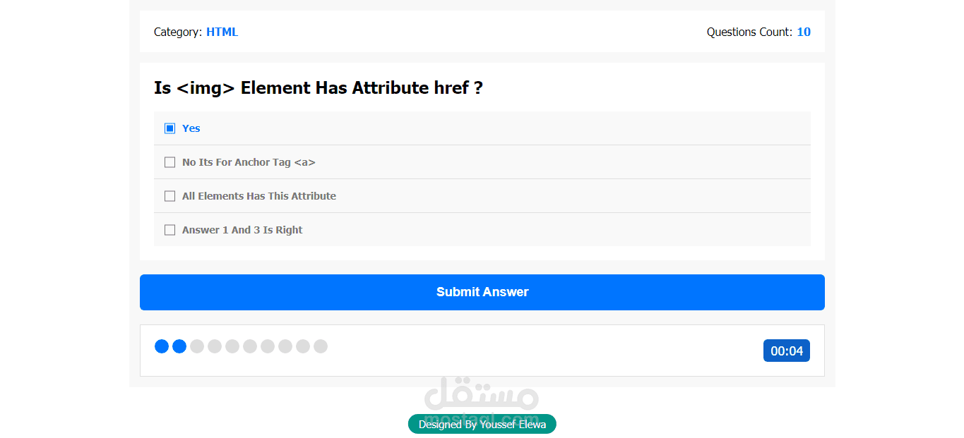The height and width of the screenshot is (438, 964).
Task: Select 'Answer 1 And 3 Is Right' radio
Action: click(169, 230)
